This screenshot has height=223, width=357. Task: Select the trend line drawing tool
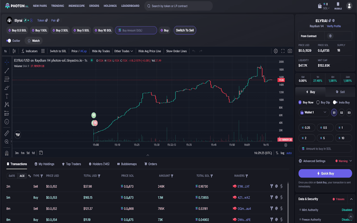[x=7, y=70]
